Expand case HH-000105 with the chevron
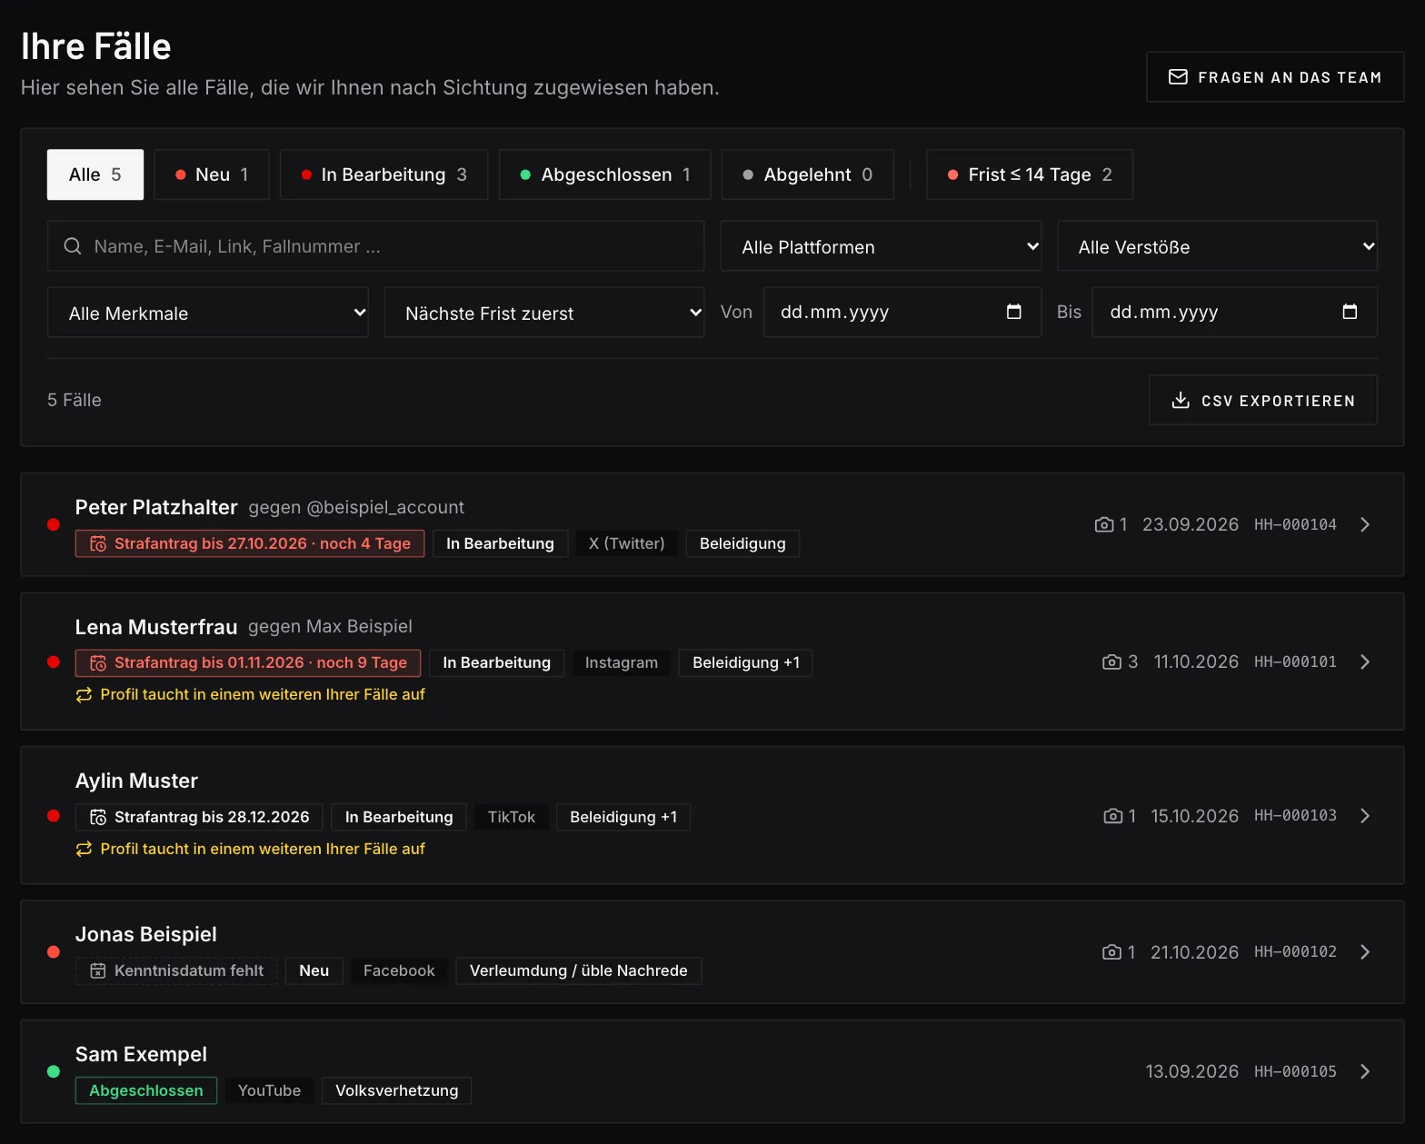 tap(1365, 1071)
